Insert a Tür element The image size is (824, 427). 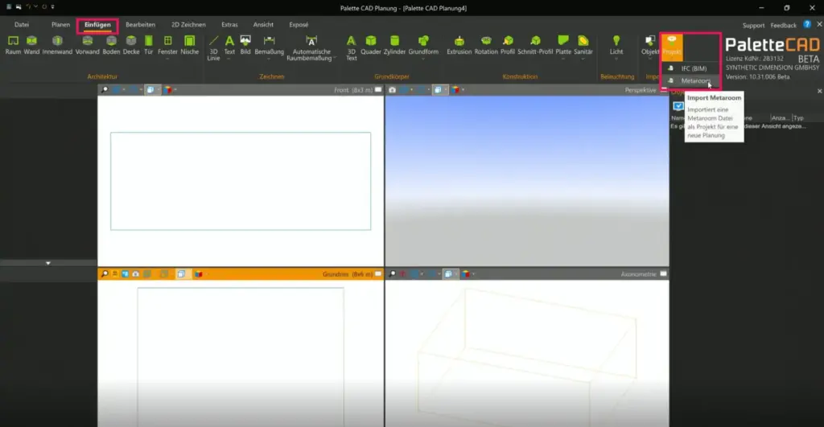tap(149, 45)
